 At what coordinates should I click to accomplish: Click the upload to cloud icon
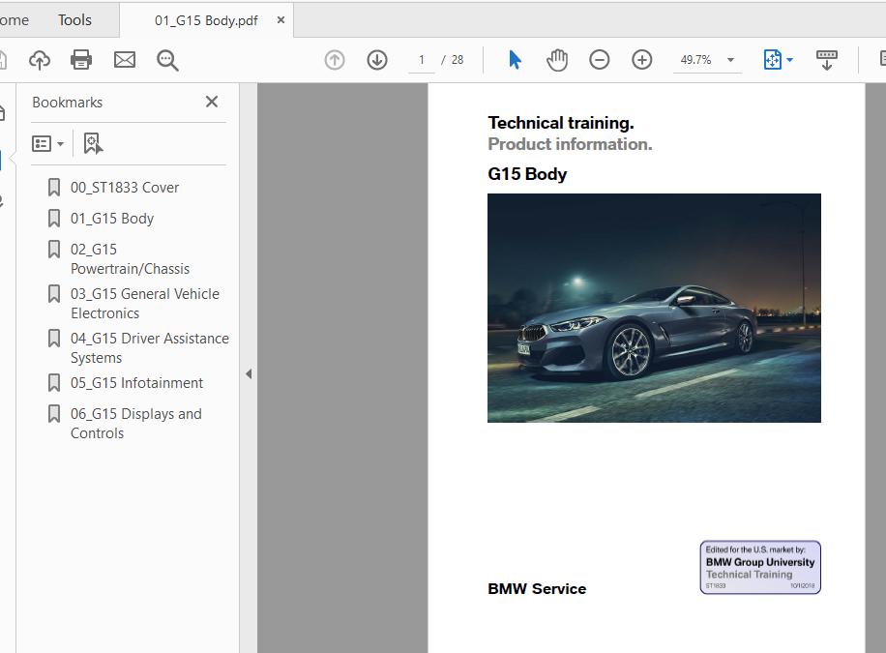(x=40, y=60)
